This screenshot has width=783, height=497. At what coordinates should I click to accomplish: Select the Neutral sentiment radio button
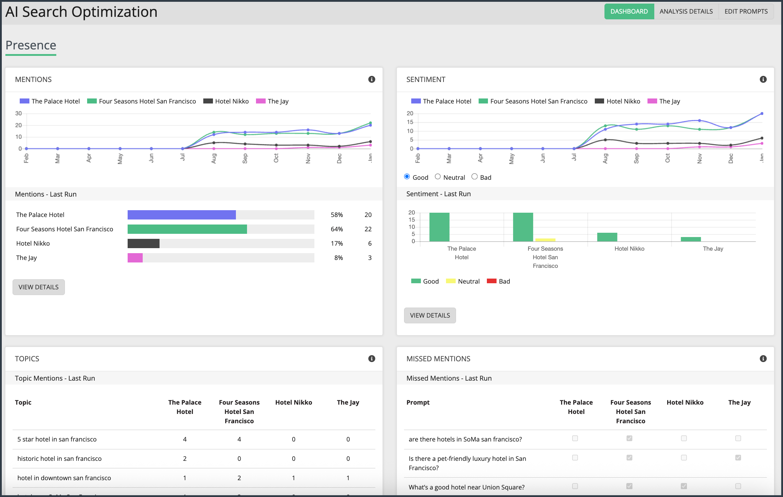438,177
